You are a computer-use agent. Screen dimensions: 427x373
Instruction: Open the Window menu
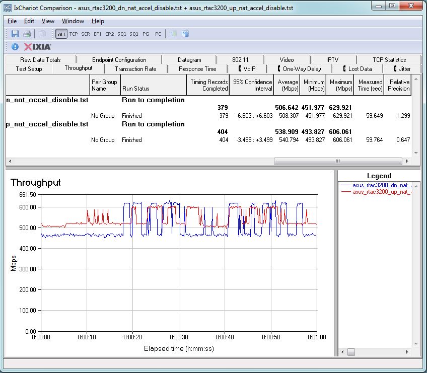73,21
